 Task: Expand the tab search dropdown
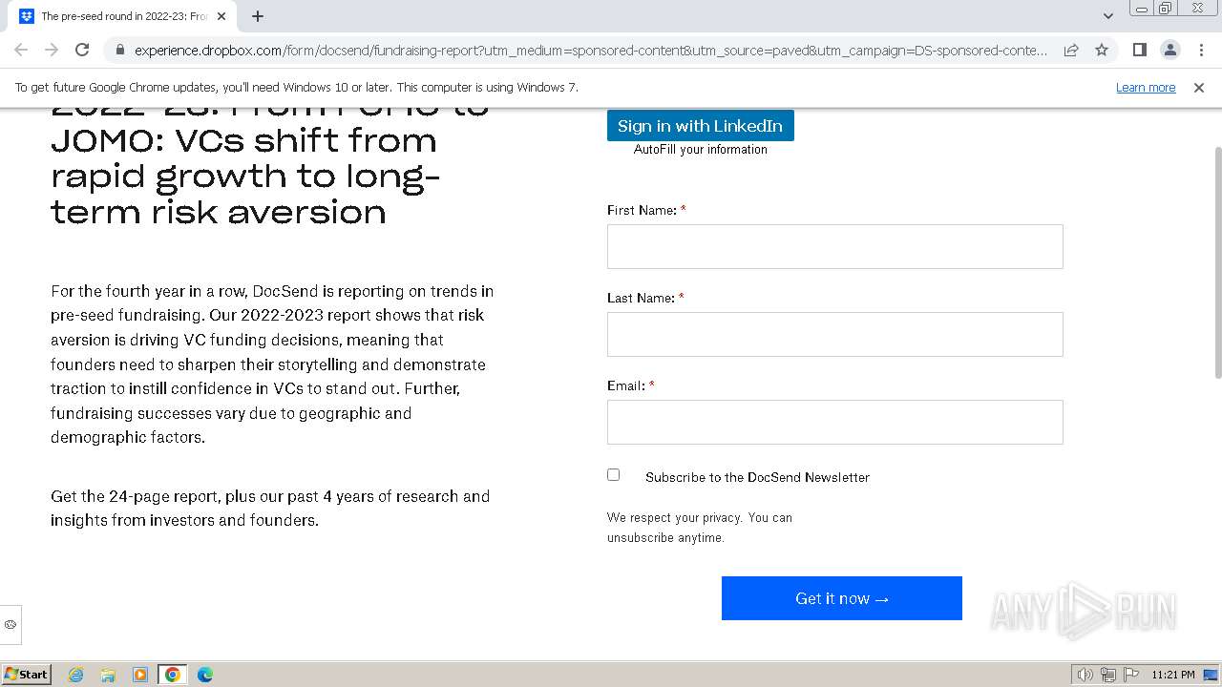pyautogui.click(x=1107, y=15)
